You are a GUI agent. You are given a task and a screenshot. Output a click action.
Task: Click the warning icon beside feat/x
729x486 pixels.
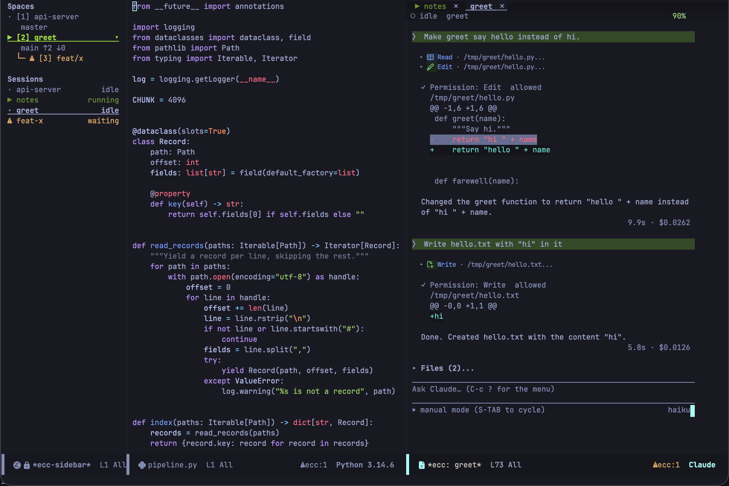32,58
